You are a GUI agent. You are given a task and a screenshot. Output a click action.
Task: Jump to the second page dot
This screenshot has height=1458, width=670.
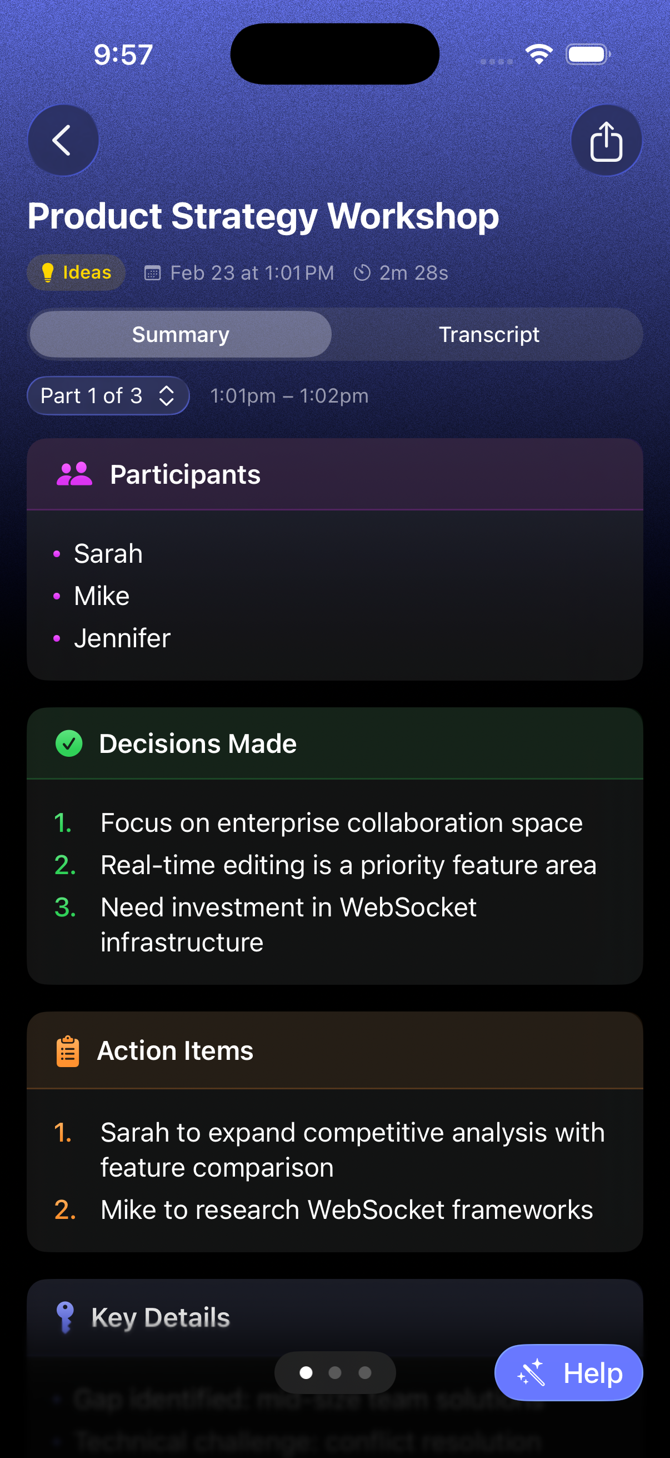334,1372
